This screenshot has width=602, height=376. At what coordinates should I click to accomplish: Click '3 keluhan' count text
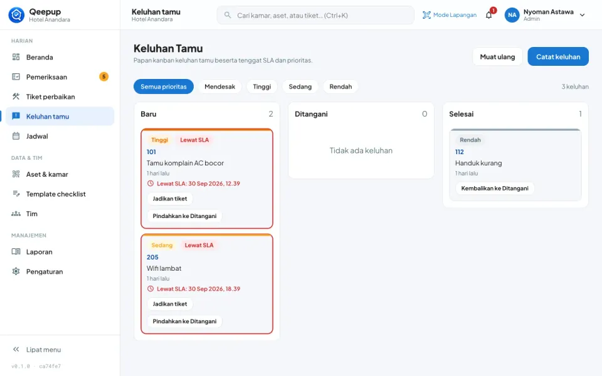(575, 86)
